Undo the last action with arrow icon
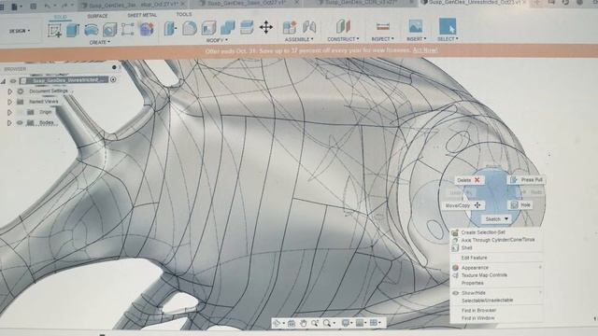 (x=48, y=7)
